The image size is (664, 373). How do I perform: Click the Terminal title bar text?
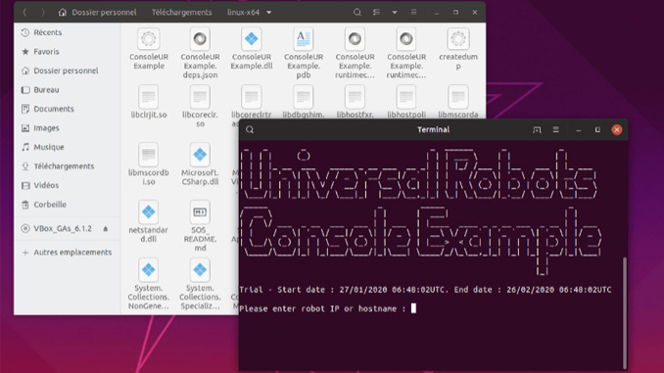pyautogui.click(x=433, y=129)
